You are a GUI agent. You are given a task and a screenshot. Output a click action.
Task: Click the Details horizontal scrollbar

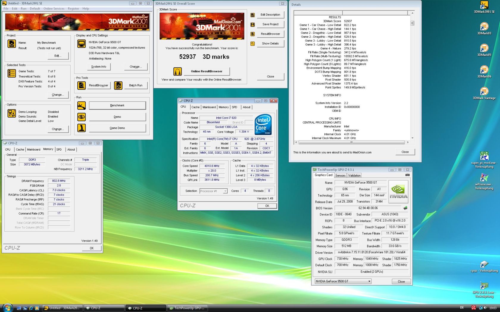pos(351,142)
